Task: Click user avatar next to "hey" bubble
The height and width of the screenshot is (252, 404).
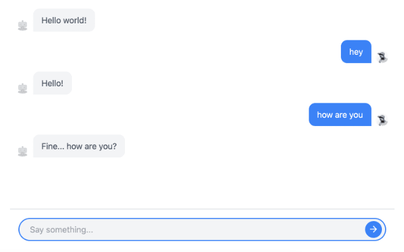Action: [383, 57]
